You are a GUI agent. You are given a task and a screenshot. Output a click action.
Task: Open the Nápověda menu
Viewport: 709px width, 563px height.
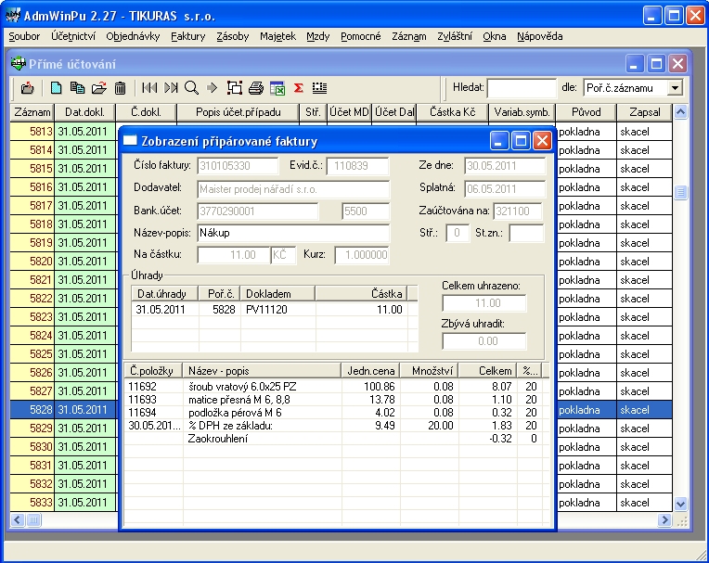(540, 36)
